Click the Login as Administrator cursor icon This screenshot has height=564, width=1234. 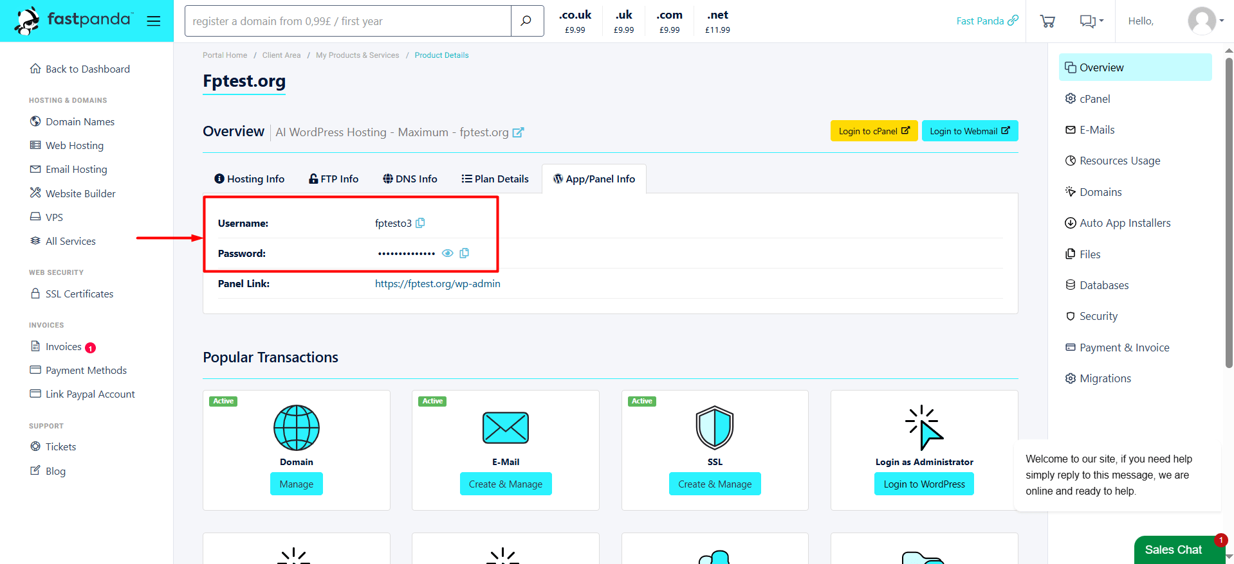(925, 428)
